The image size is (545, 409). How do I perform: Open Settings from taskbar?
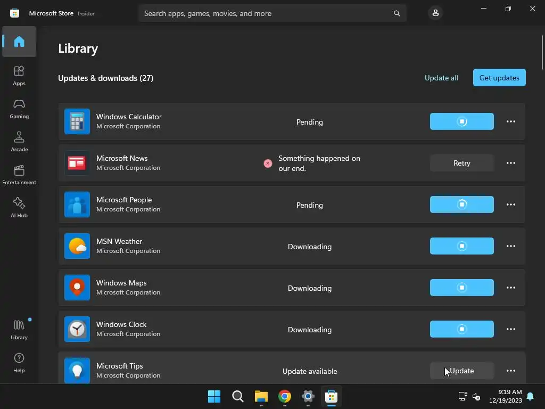tap(308, 396)
